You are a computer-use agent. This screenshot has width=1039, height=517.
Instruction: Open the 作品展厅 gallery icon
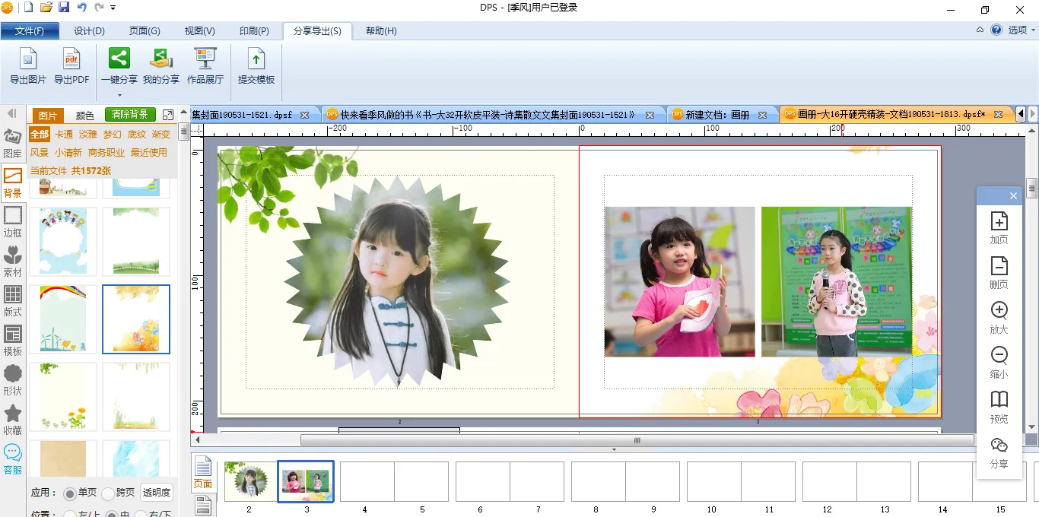point(205,59)
